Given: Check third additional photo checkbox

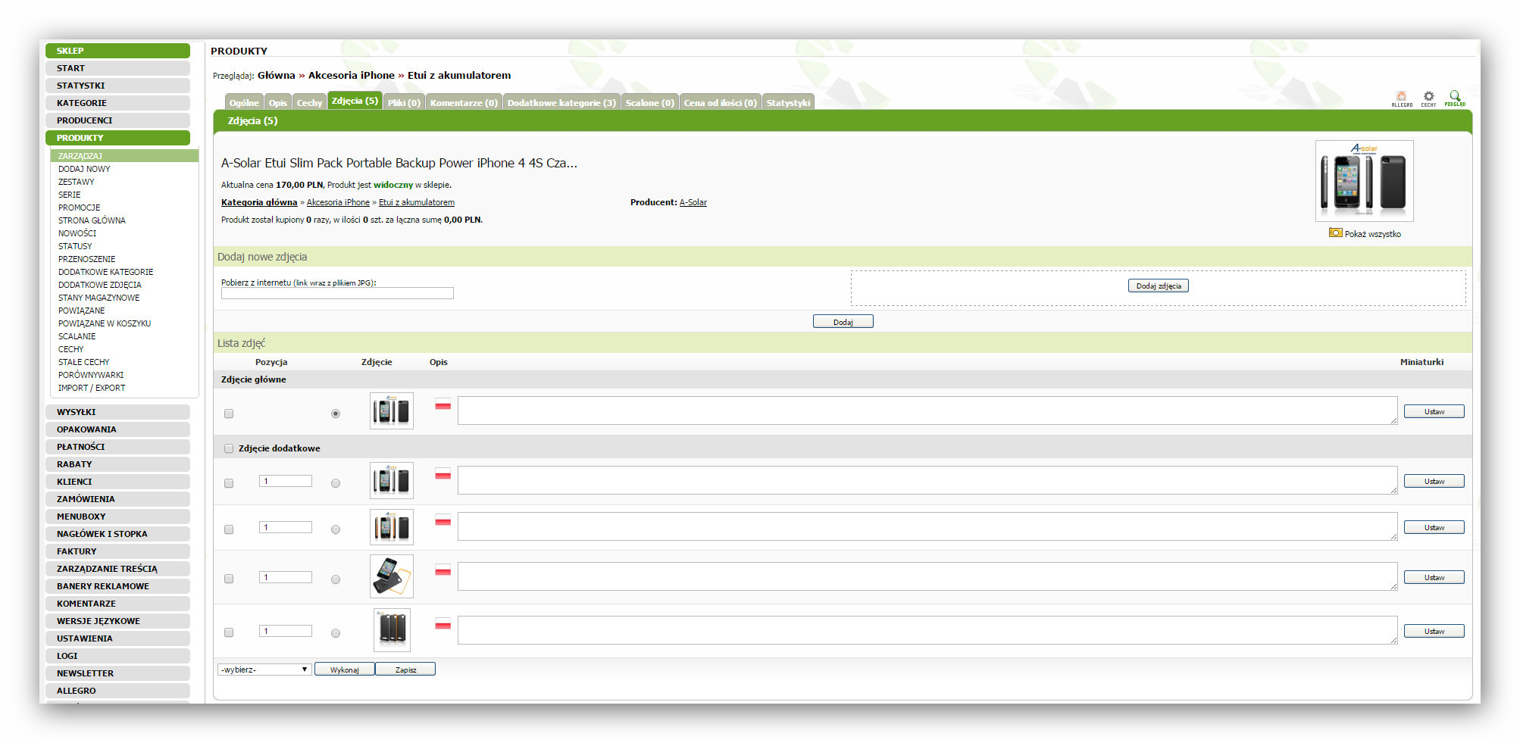Looking at the screenshot, I should pos(229,579).
